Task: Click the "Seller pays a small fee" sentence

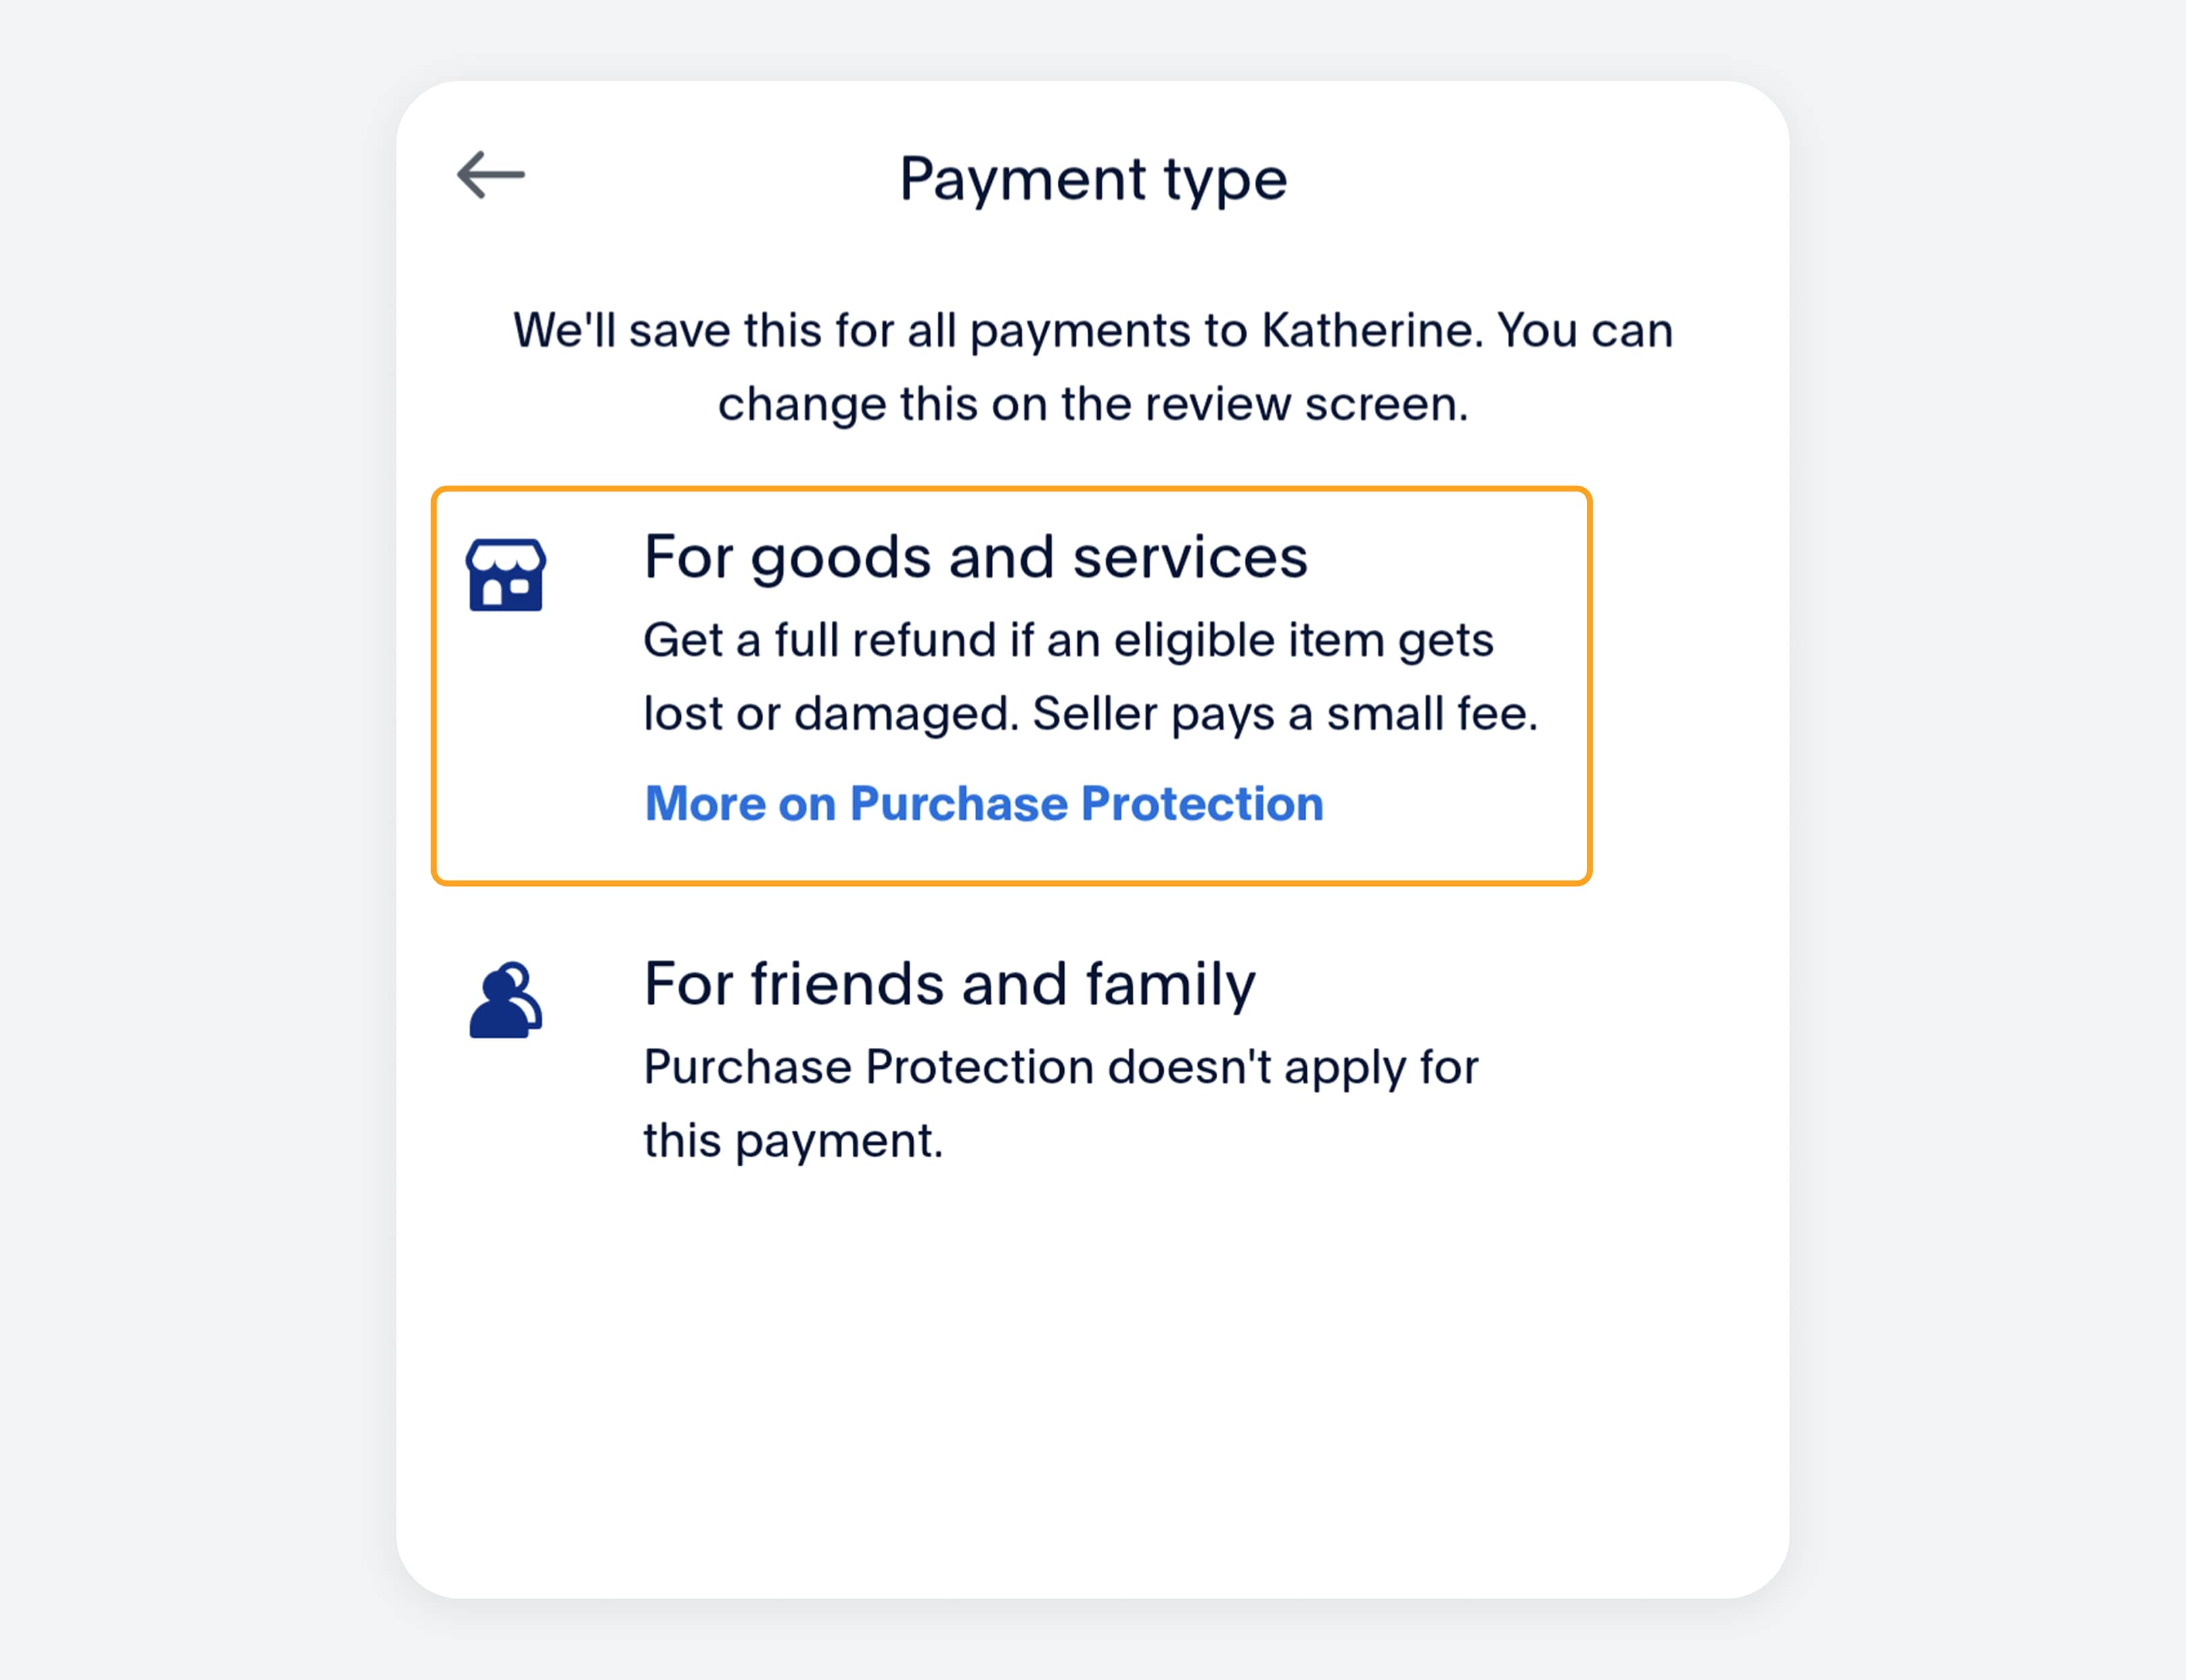Action: coord(1285,715)
